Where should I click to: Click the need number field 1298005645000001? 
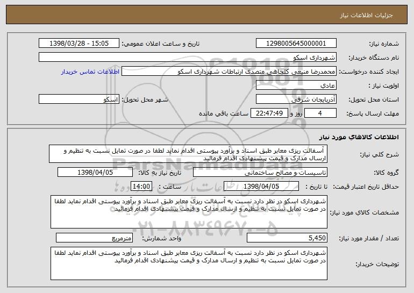coord(296,44)
